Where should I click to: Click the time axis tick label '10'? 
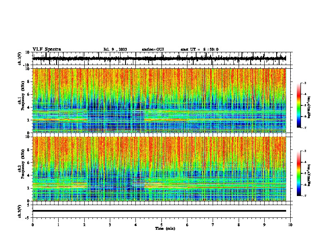(290, 225)
